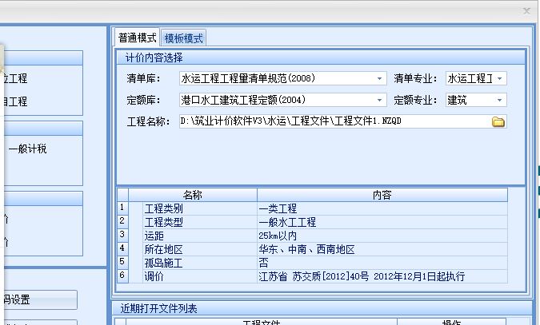Switch to the 模板模式 tab
Screen dimensions: 540x325
[x=184, y=38]
